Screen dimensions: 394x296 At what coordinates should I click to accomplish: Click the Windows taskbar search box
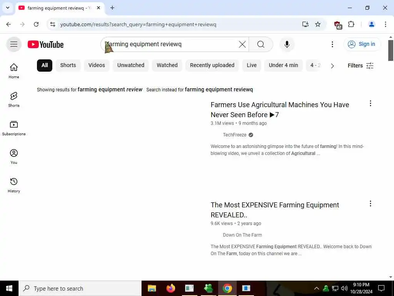pyautogui.click(x=80, y=288)
